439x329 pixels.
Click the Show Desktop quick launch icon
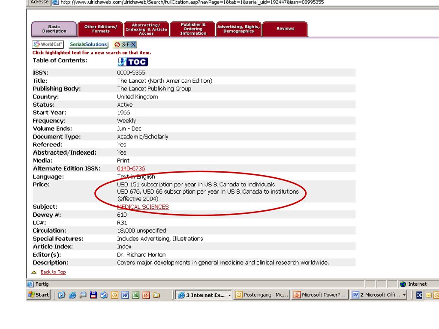pos(83,295)
